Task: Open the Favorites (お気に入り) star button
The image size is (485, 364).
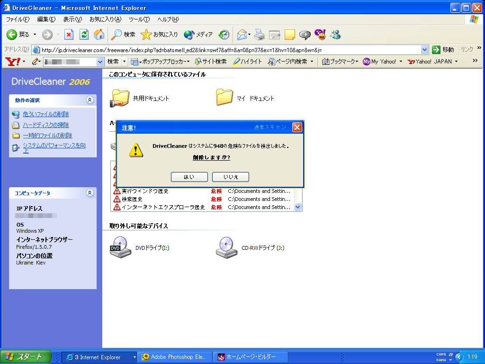Action: [159, 34]
